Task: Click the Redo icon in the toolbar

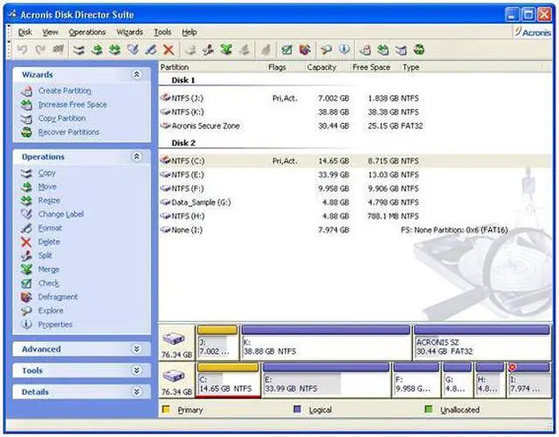Action: 40,50
